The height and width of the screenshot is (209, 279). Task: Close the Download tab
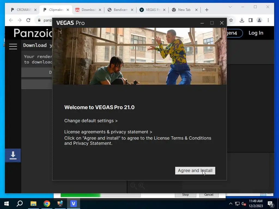[x=100, y=10]
